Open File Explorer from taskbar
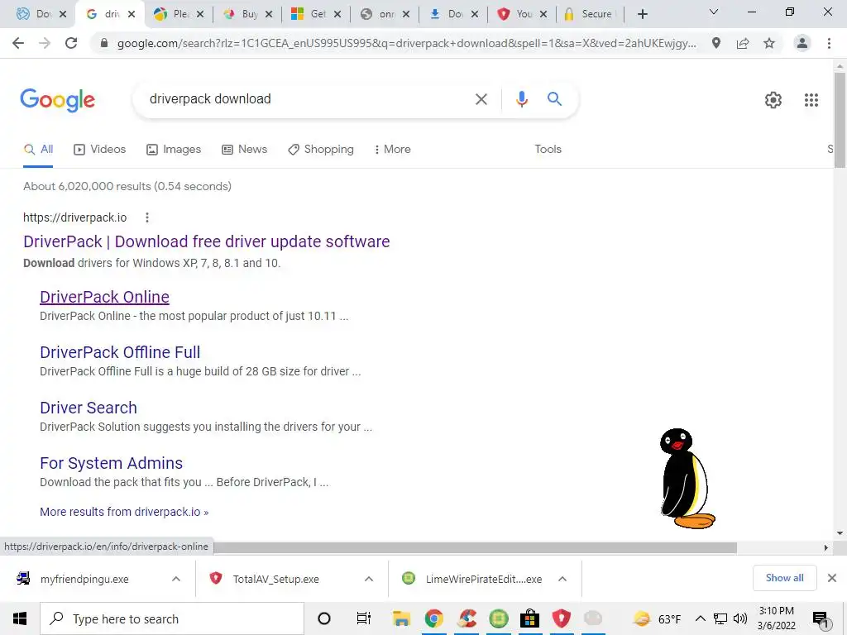The width and height of the screenshot is (847, 635). (x=401, y=618)
